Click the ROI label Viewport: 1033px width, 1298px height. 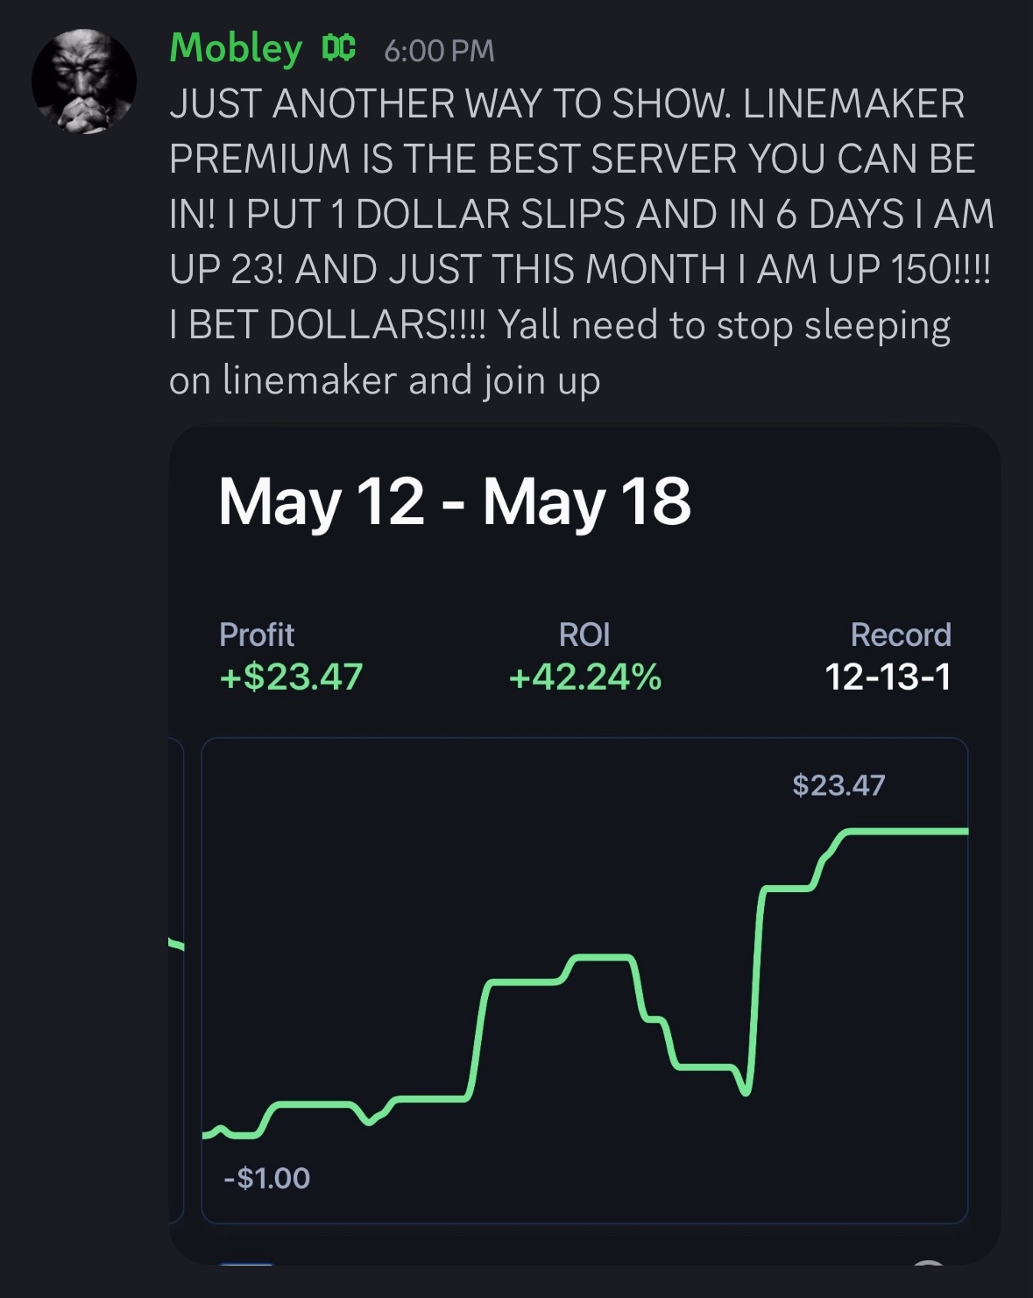click(584, 635)
